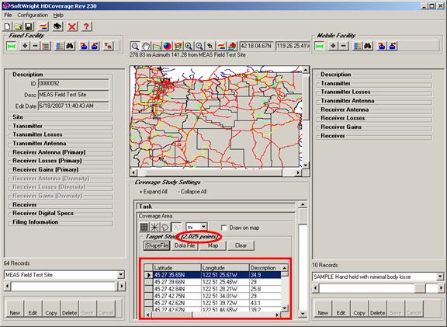
Task: Click the Fixed Facility ID input field
Action: (73, 84)
